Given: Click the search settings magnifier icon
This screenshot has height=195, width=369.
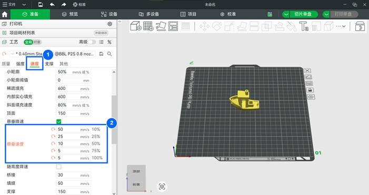Looking at the screenshot, I should point(109,54).
